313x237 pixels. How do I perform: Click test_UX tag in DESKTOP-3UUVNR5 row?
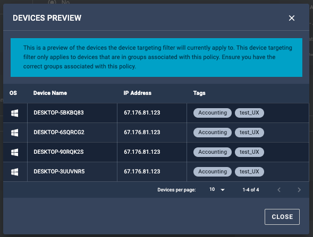(249, 172)
